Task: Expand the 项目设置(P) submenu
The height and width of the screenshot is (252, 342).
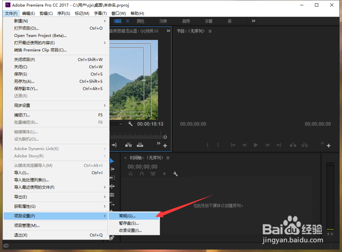Action: pos(56,216)
